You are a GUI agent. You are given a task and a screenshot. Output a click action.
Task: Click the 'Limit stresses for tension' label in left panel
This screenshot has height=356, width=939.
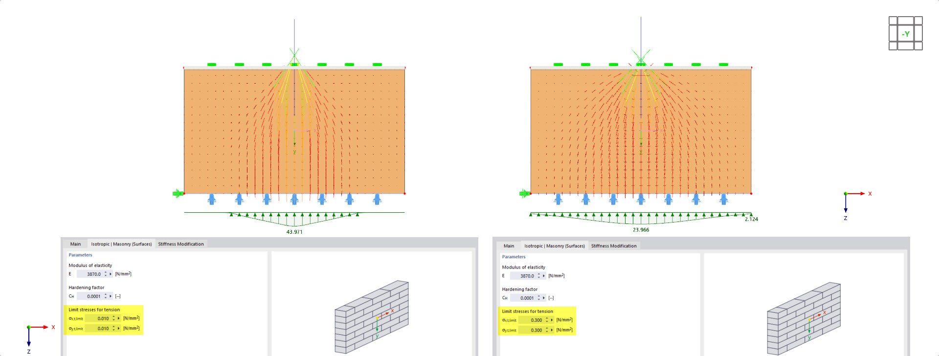pos(94,310)
